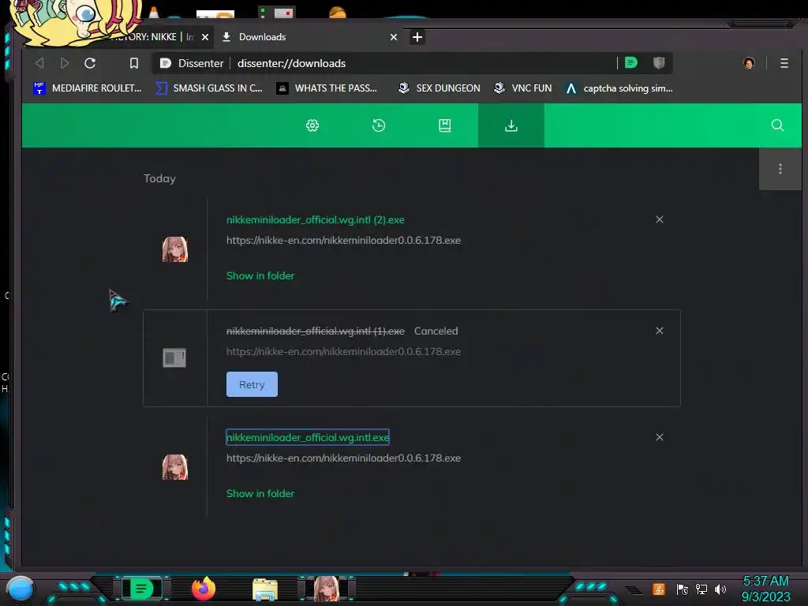The width and height of the screenshot is (808, 606).
Task: Click the source URL of the (2).exe download
Action: 343,240
